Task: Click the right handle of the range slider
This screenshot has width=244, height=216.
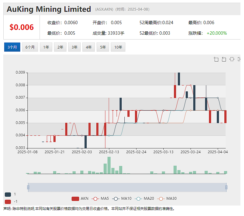Action: [226, 187]
